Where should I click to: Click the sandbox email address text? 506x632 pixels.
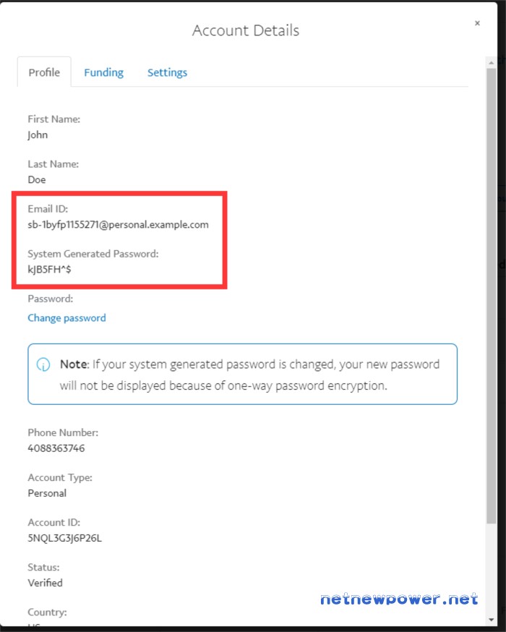118,224
